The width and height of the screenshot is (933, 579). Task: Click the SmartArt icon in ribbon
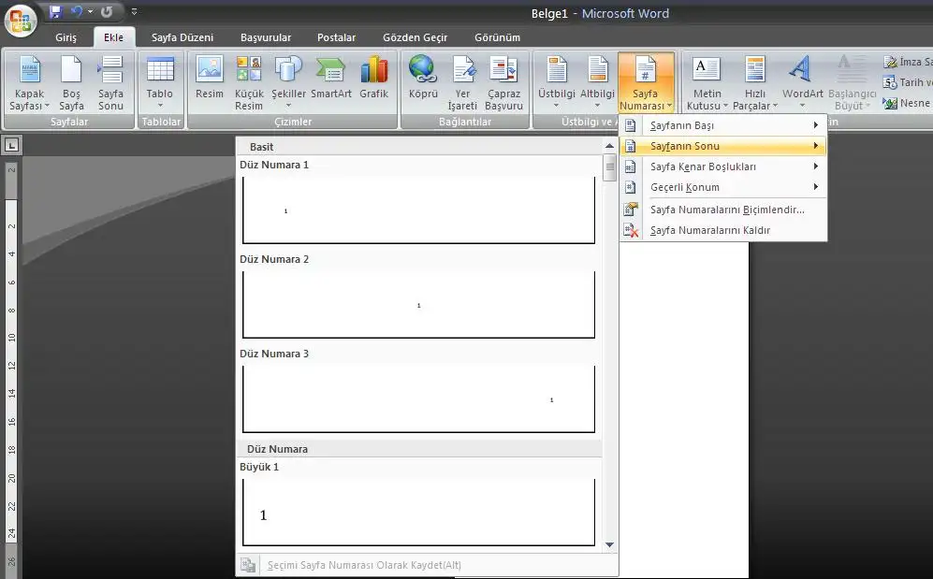click(x=331, y=80)
